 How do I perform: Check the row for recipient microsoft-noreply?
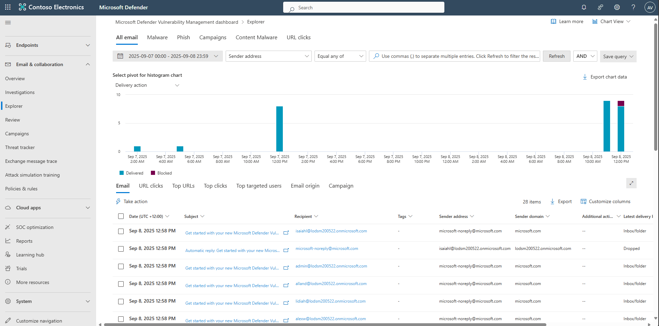click(x=121, y=249)
